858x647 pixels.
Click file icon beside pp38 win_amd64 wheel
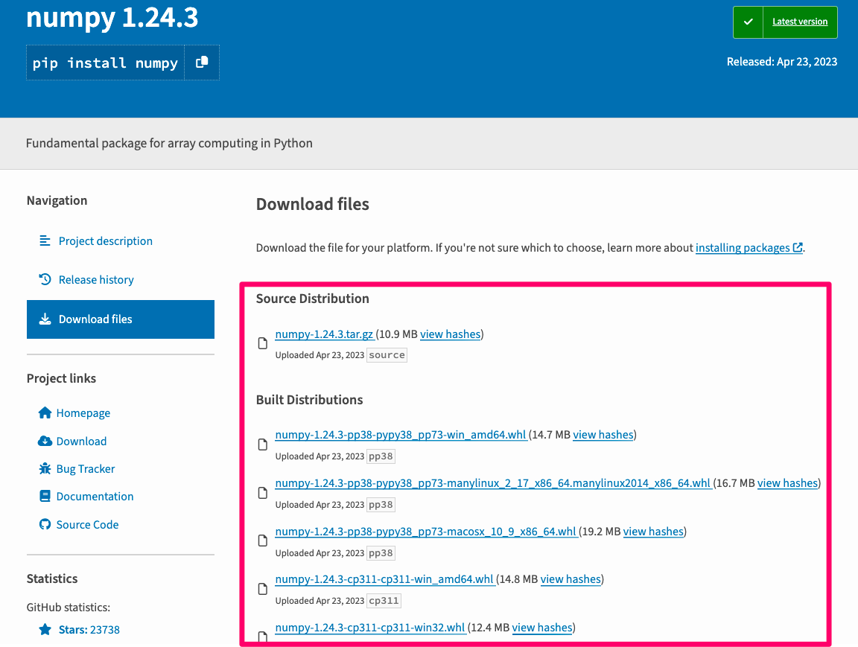[x=263, y=444]
